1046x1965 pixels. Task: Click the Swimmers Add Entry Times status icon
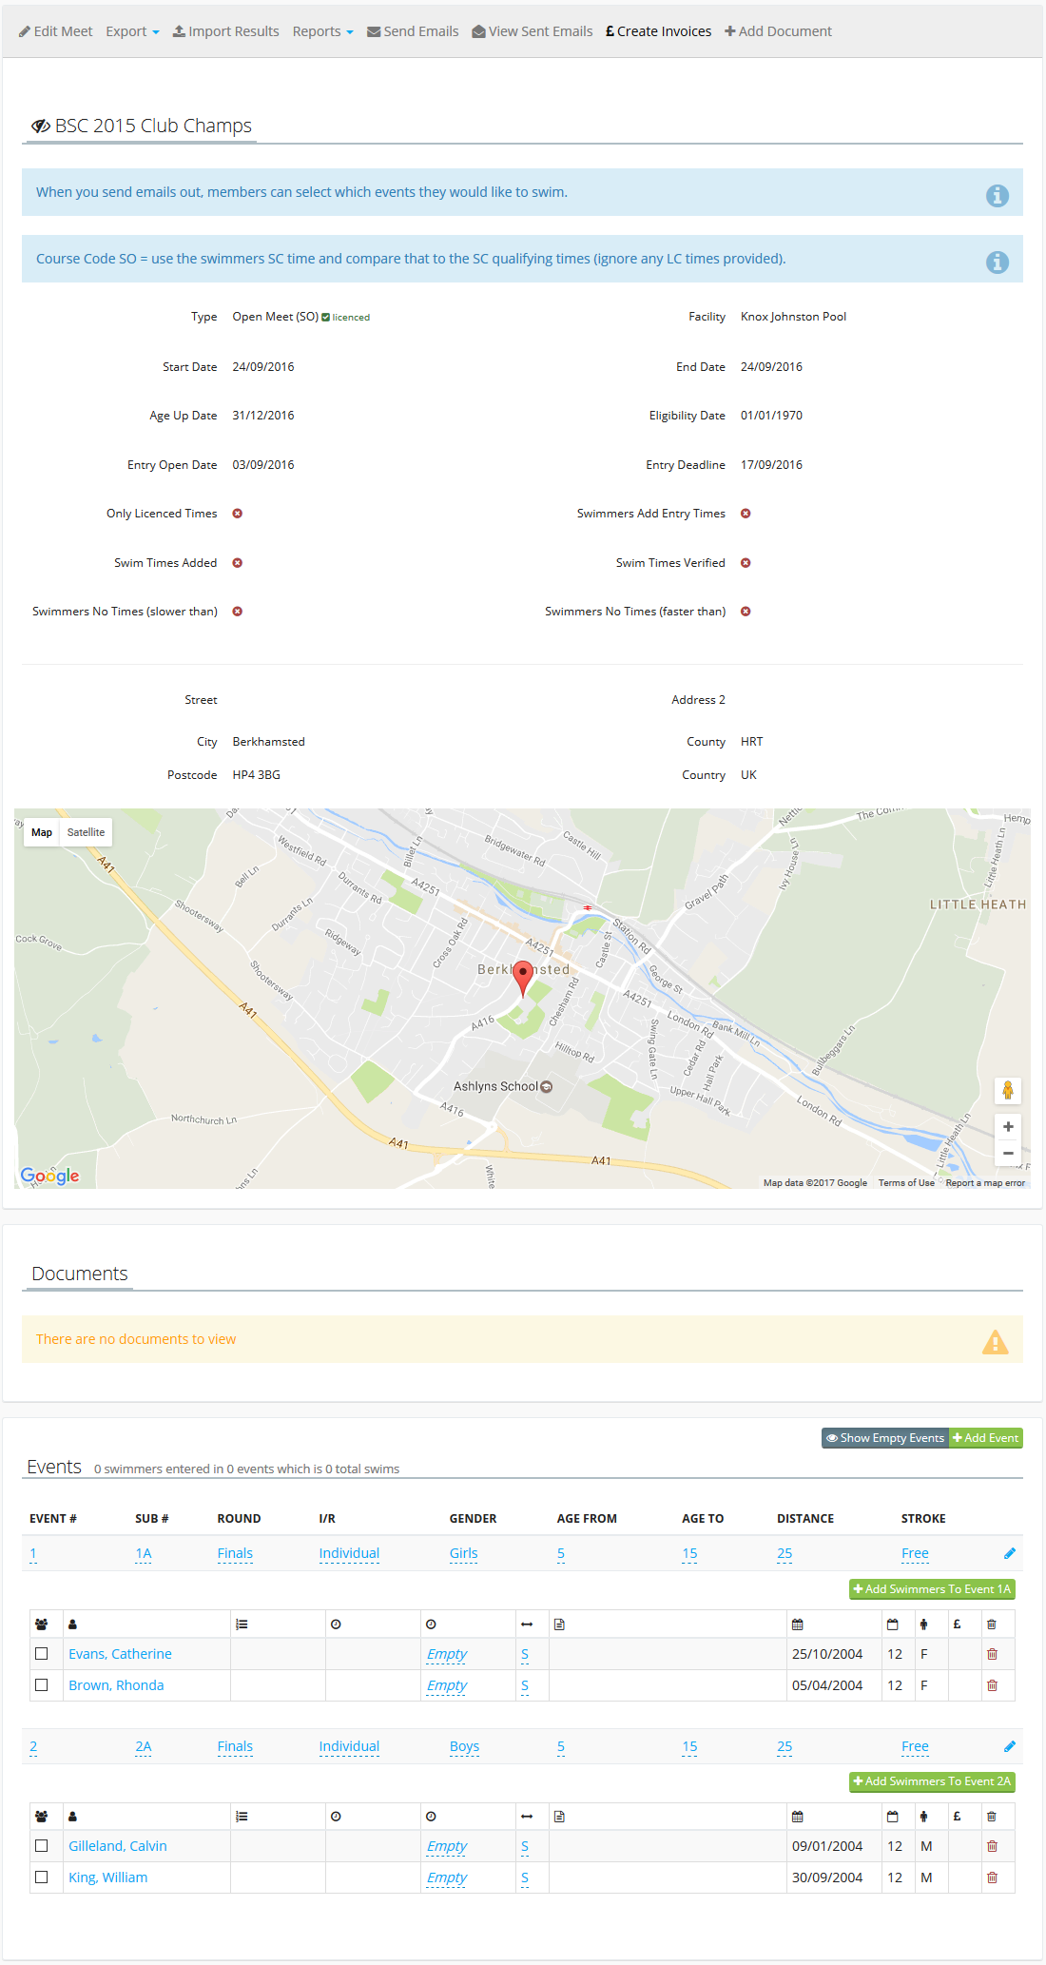point(746,514)
